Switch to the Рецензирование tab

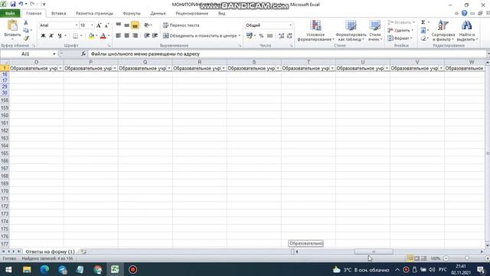[x=192, y=14]
